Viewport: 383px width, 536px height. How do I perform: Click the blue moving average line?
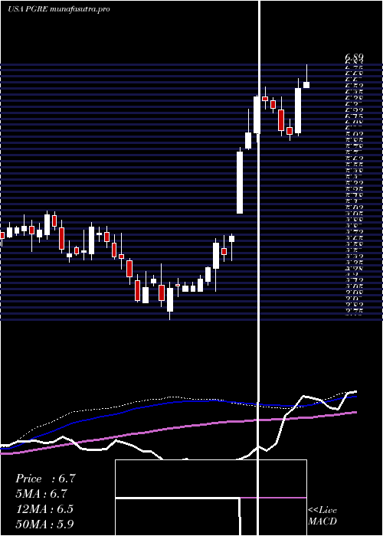coord(178,404)
